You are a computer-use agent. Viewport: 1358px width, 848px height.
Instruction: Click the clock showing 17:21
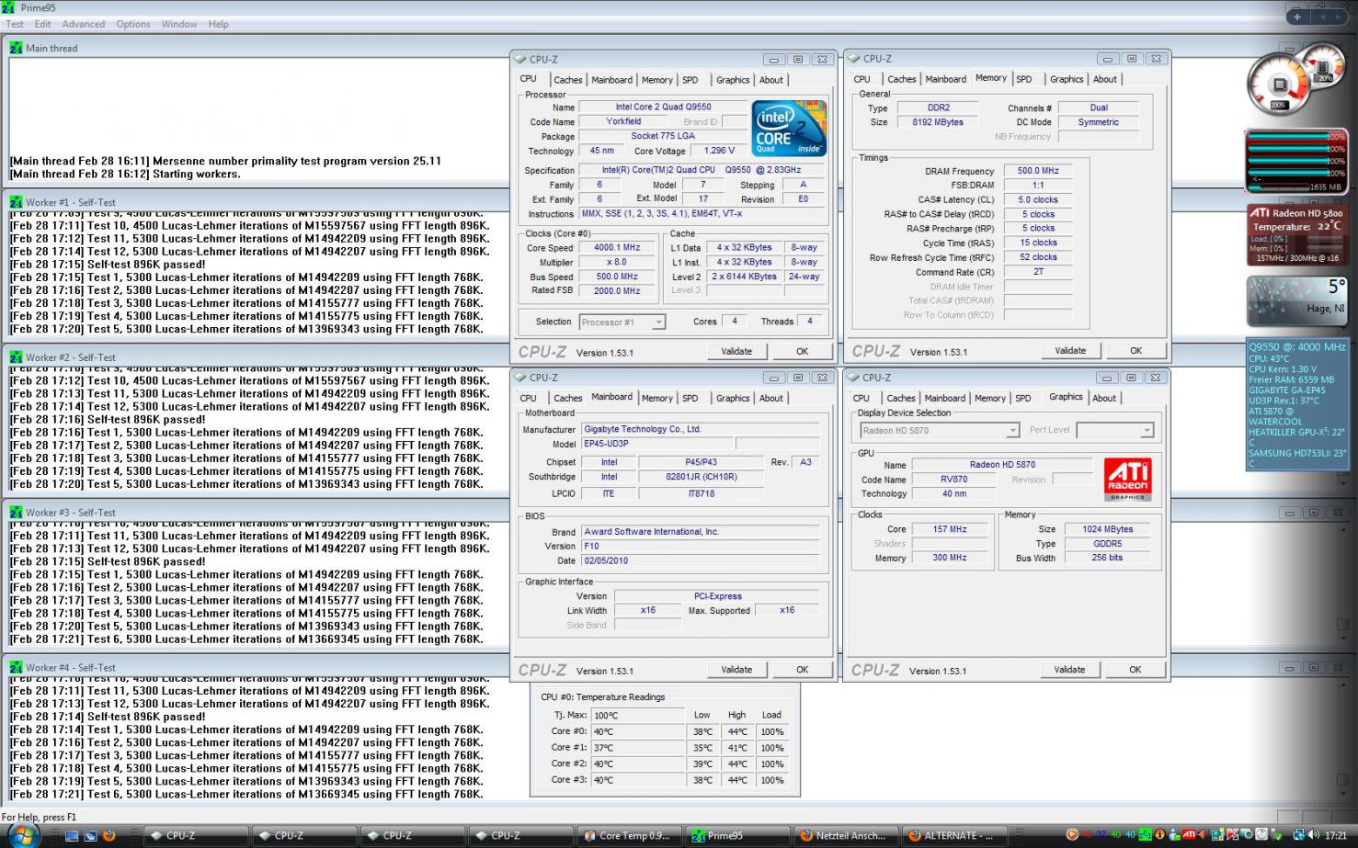tap(1336, 836)
